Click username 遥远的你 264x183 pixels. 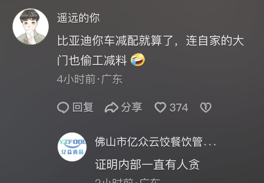[78, 18]
